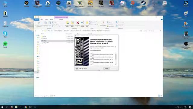Click Pad kopiëren in the ribbon
Viewport: 193px width, 109px height.
coord(55,24)
